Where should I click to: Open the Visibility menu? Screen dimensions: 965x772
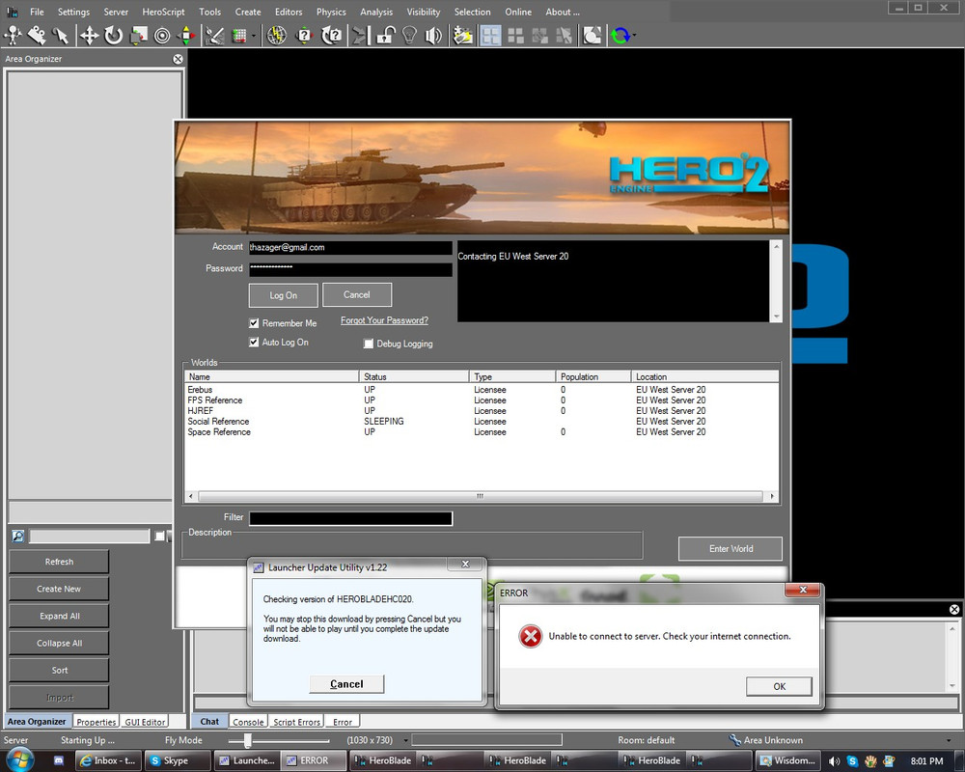click(x=424, y=12)
